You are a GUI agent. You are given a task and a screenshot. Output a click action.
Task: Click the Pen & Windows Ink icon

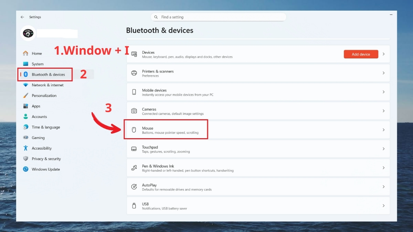click(x=134, y=168)
